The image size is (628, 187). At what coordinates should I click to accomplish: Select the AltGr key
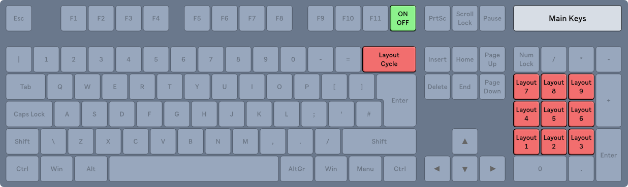click(297, 169)
